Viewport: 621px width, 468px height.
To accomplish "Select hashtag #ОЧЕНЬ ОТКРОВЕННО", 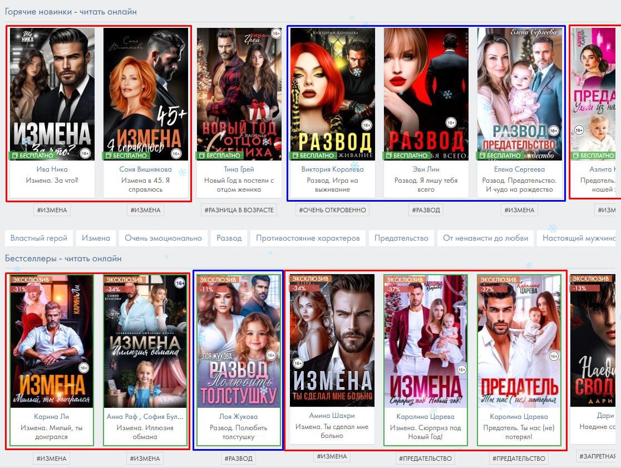I will point(332,210).
